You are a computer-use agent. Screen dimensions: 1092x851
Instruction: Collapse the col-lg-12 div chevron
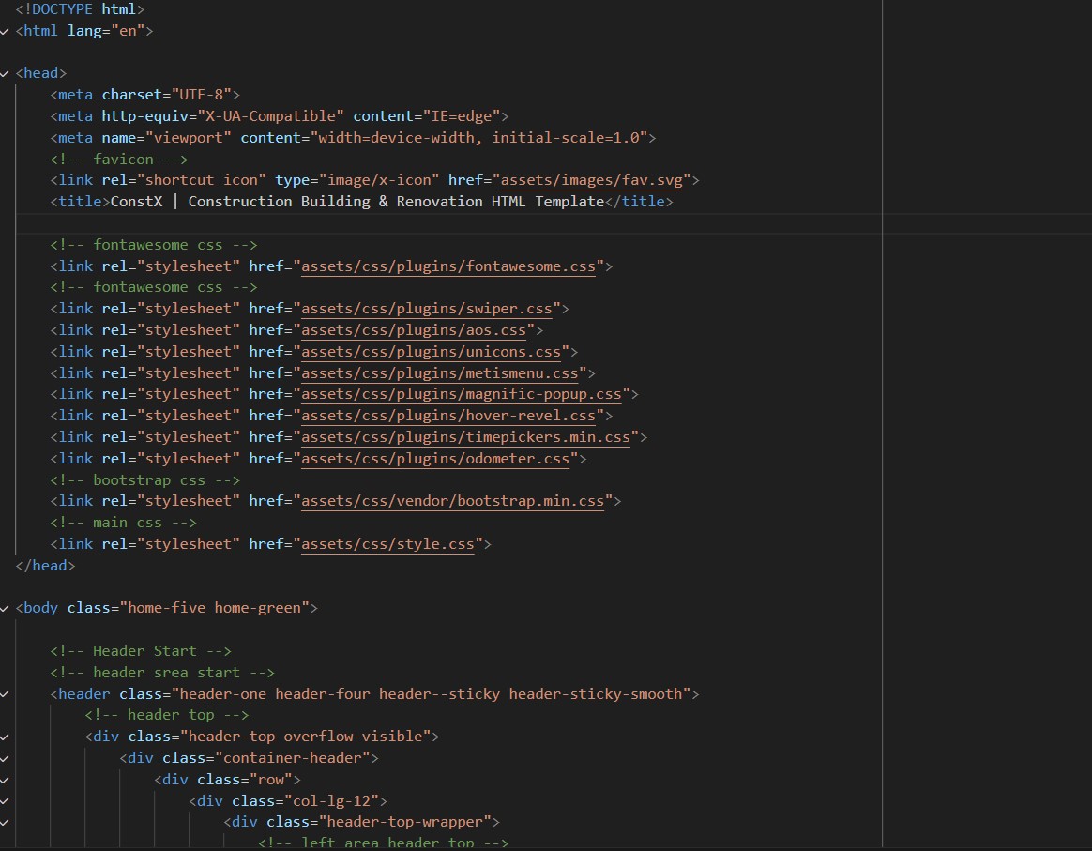point(5,801)
